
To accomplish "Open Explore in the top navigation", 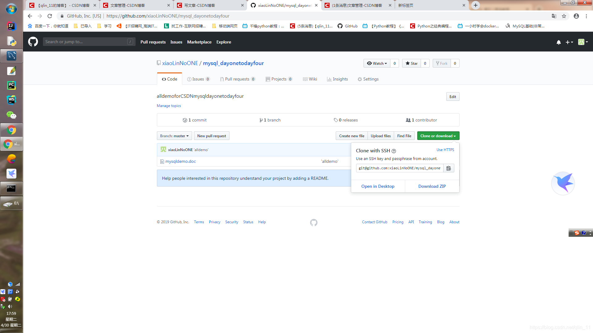I will 224,42.
